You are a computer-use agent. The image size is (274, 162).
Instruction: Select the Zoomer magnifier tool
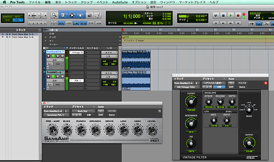pyautogui.click(x=54, y=15)
